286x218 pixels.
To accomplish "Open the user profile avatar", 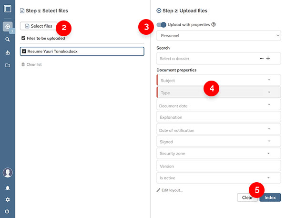I will click(x=7, y=173).
